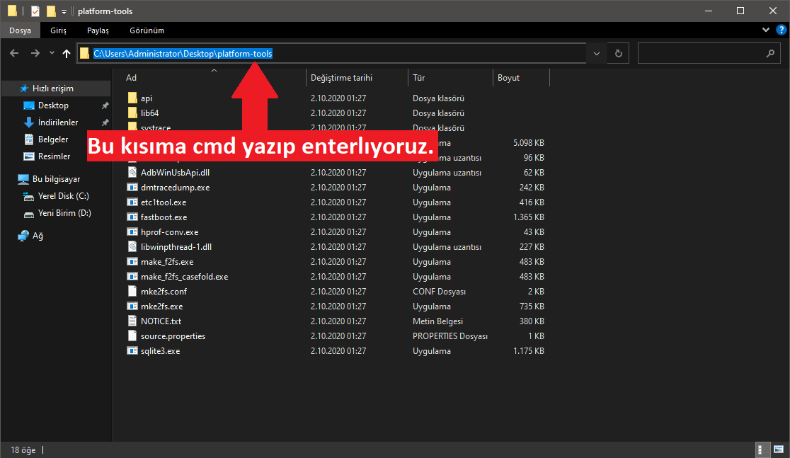This screenshot has width=790, height=458.
Task: Open the Dosya menu
Action: coord(20,30)
